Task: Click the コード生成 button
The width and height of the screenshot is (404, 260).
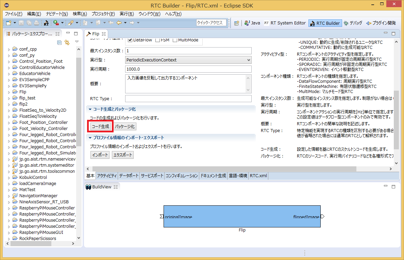Action: pos(100,127)
